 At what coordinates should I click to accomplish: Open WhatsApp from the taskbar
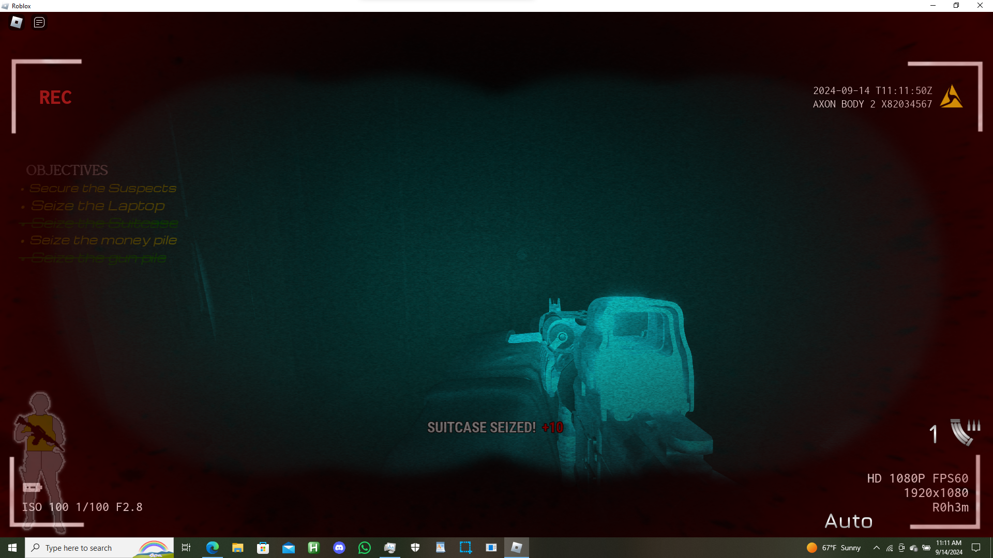click(x=365, y=548)
